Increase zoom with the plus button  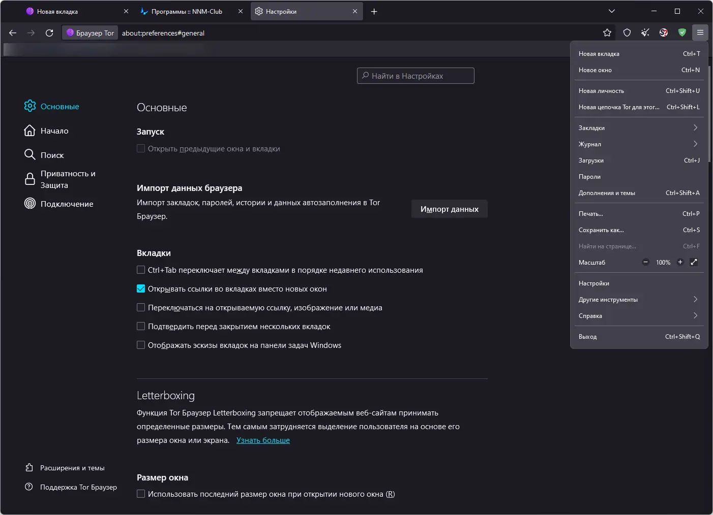point(680,262)
